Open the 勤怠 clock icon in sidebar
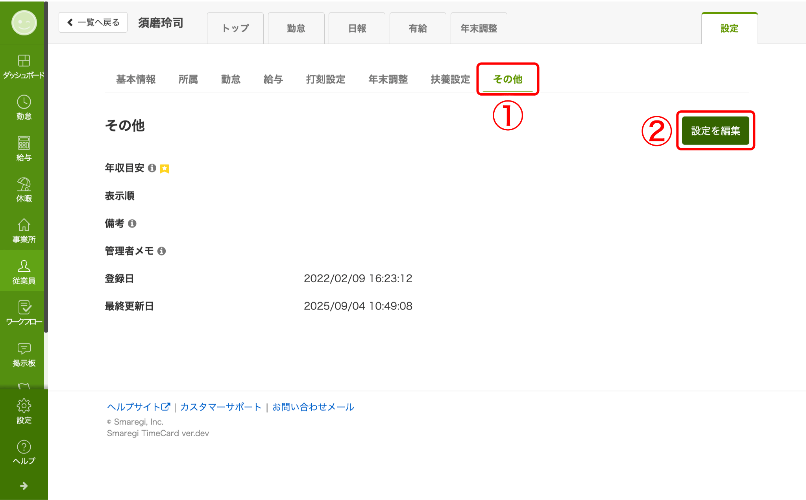 pyautogui.click(x=24, y=102)
